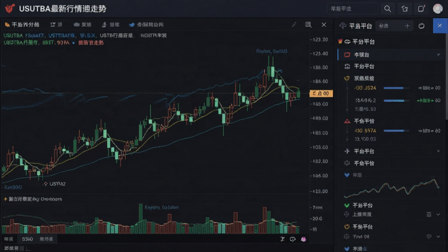Adjust the slider beside the green value
The image size is (448, 252).
point(396,101)
